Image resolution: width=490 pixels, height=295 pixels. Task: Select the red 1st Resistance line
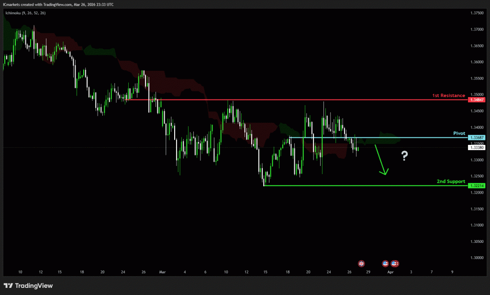click(287, 99)
